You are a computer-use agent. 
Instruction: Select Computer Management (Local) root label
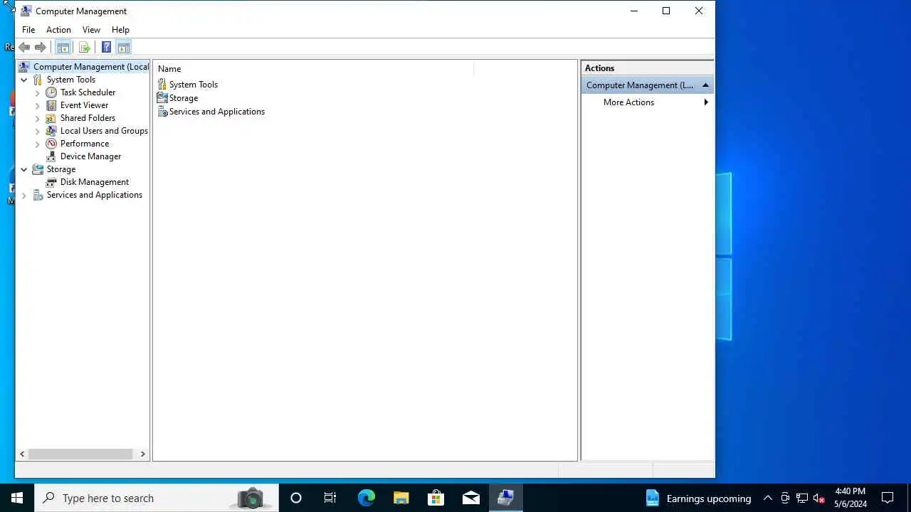point(91,67)
